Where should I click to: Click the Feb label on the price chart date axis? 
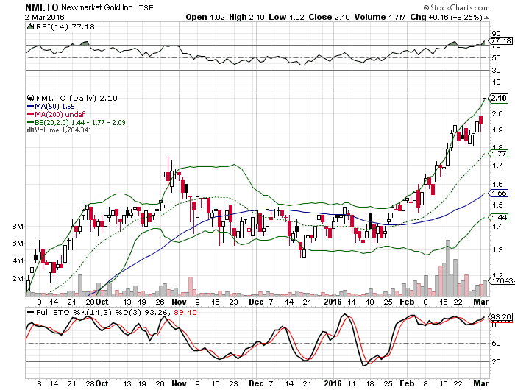[x=408, y=302]
